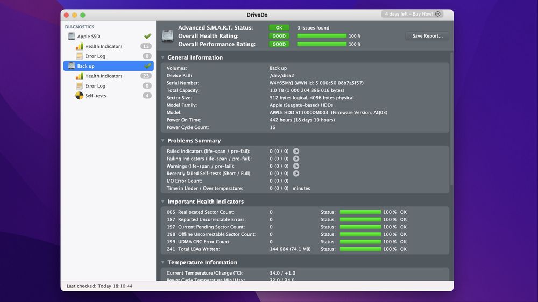Click arrow next to Failed Indicators
The height and width of the screenshot is (302, 538).
click(x=296, y=151)
